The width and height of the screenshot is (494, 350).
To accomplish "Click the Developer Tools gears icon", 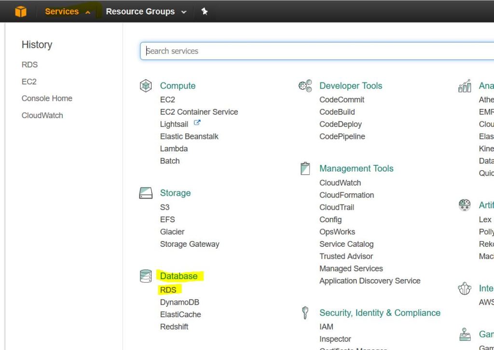I will pyautogui.click(x=305, y=86).
